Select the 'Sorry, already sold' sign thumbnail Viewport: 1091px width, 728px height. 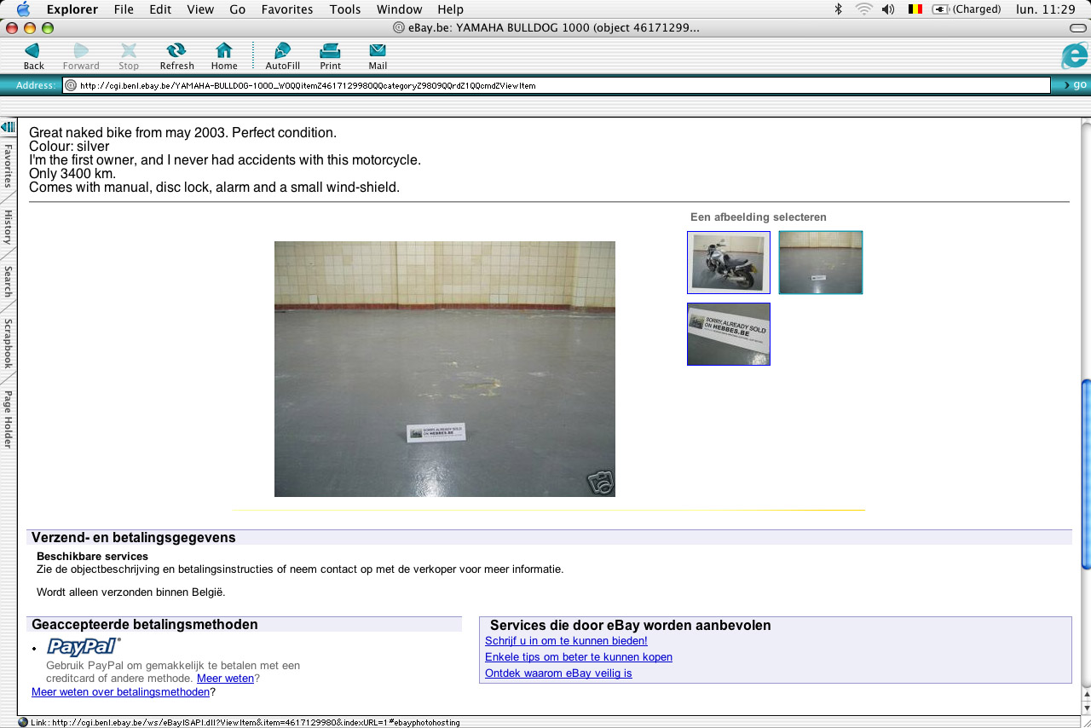729,334
